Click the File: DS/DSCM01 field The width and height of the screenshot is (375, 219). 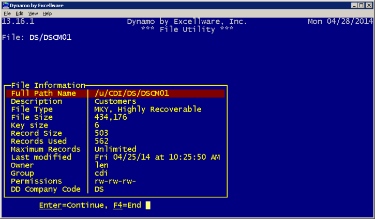(37, 38)
